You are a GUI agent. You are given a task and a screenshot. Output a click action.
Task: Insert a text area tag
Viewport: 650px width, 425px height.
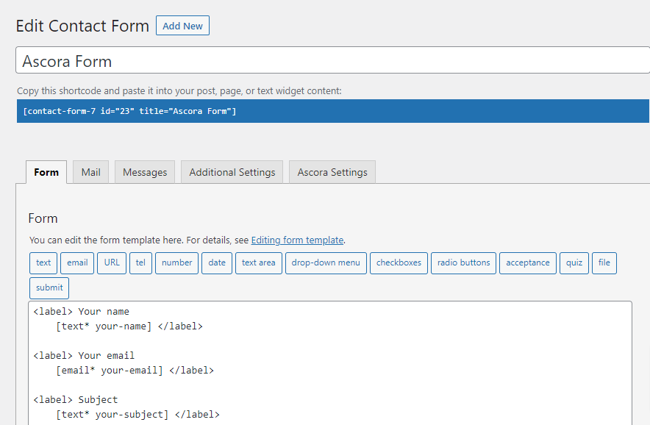coord(258,262)
